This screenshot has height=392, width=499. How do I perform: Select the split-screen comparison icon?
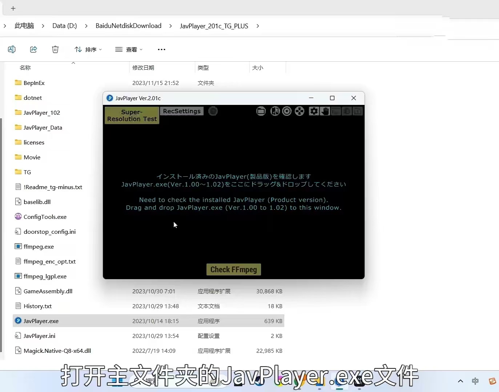275,111
